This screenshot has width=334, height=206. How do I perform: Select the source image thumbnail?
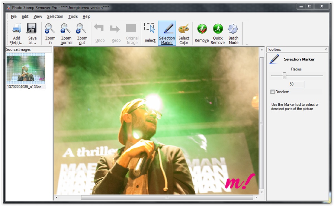tap(26, 69)
